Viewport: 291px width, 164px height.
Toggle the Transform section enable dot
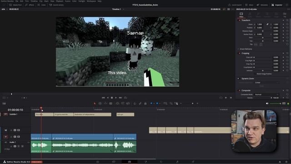click(x=240, y=20)
